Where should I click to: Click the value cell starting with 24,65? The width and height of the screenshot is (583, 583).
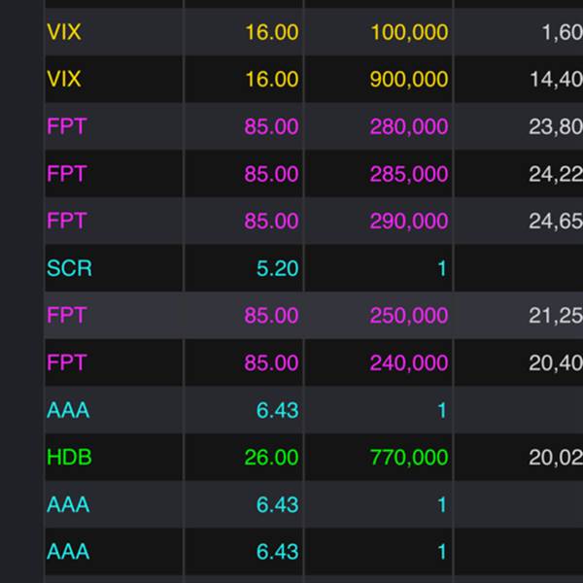point(555,221)
